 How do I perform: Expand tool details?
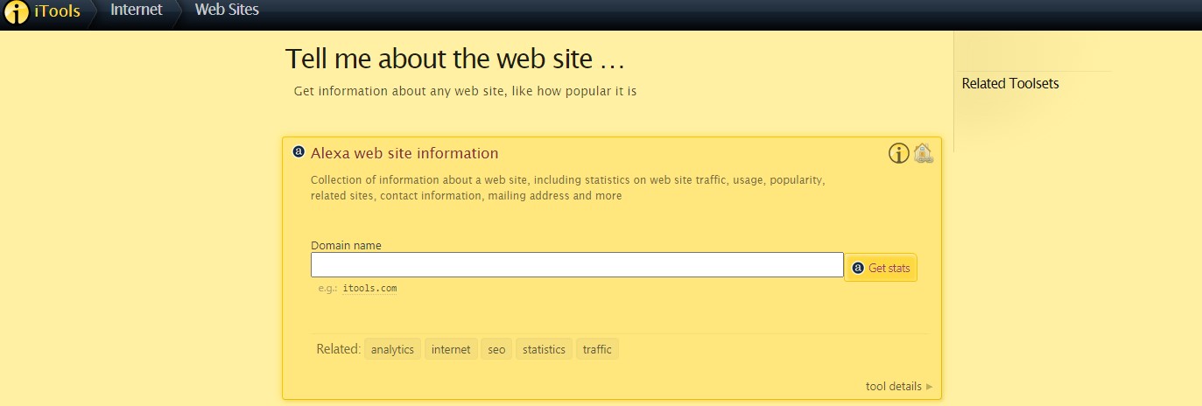click(x=899, y=386)
